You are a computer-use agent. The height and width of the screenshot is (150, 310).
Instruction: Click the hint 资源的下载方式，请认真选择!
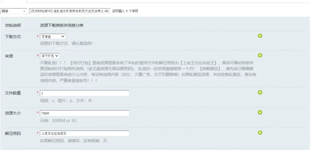click(x=66, y=43)
